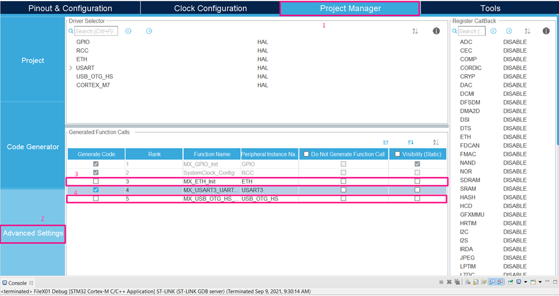The image size is (559, 296).
Task: Expand the USART driver tree node
Action: (71, 68)
